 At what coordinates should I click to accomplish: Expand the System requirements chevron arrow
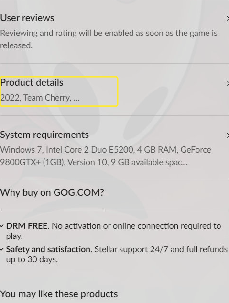coord(228,135)
